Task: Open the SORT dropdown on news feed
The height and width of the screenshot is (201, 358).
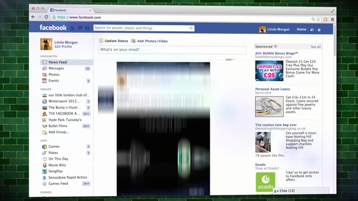Action: (230, 60)
